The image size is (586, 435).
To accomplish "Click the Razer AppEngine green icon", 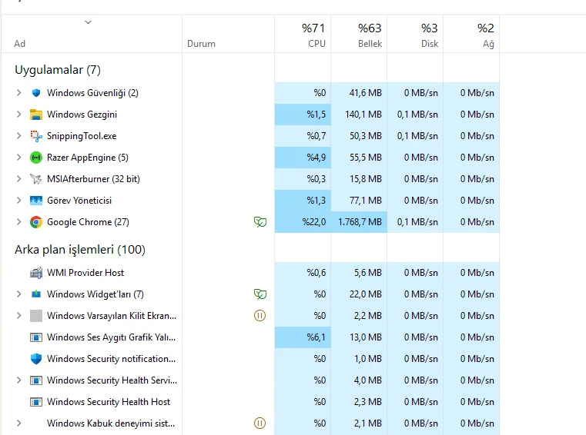I will point(36,158).
